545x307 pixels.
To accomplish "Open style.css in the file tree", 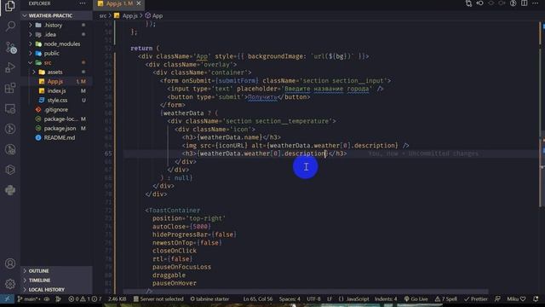I will [x=57, y=101].
